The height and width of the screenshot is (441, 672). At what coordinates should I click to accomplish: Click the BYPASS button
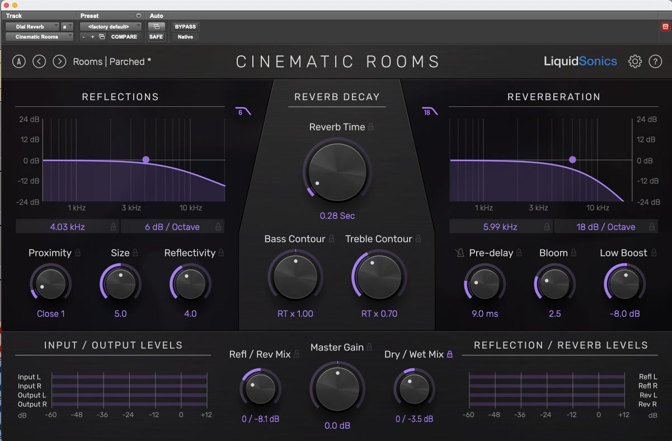pyautogui.click(x=185, y=26)
